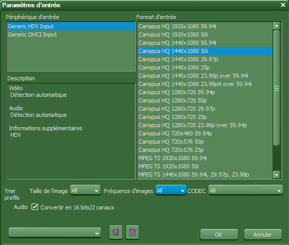Open the preset selection dropdown at the bottom left
The width and height of the screenshot is (289, 245).
[55, 233]
